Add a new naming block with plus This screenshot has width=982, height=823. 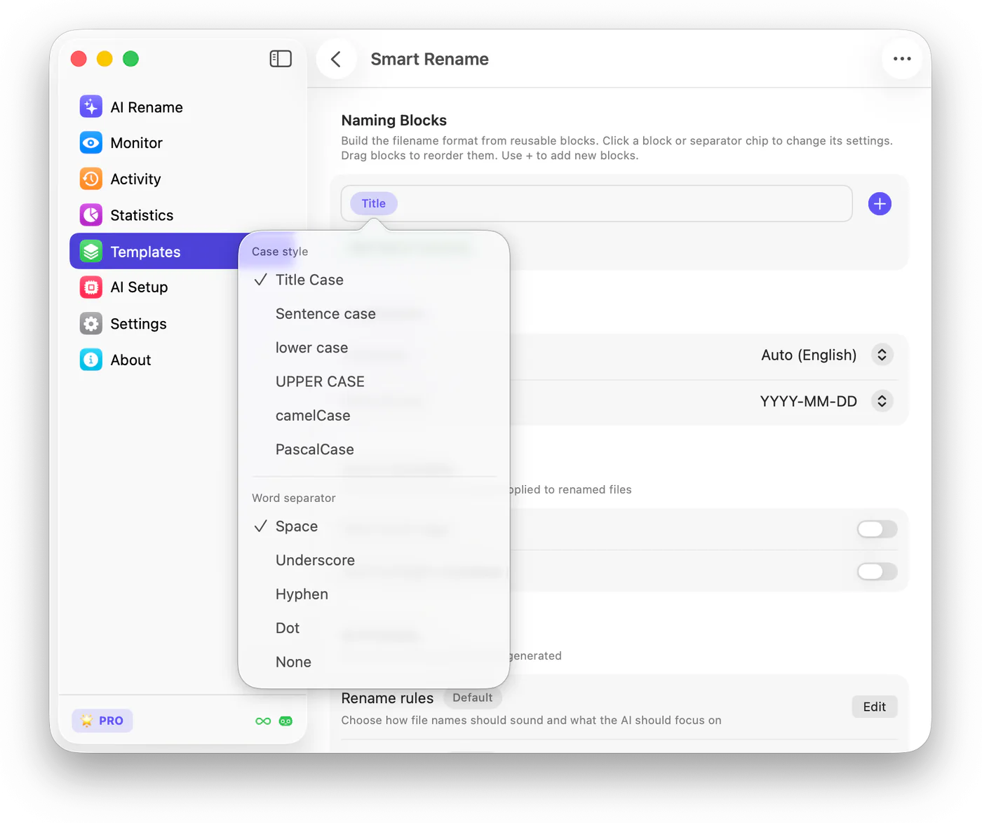pyautogui.click(x=880, y=204)
